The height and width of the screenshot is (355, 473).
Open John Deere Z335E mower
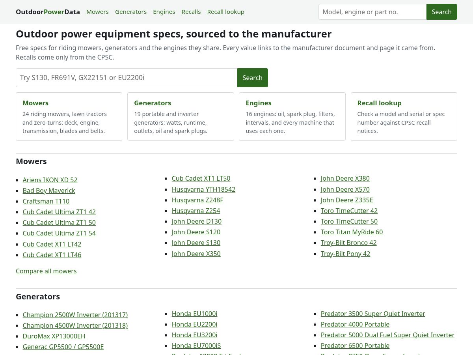click(x=347, y=200)
